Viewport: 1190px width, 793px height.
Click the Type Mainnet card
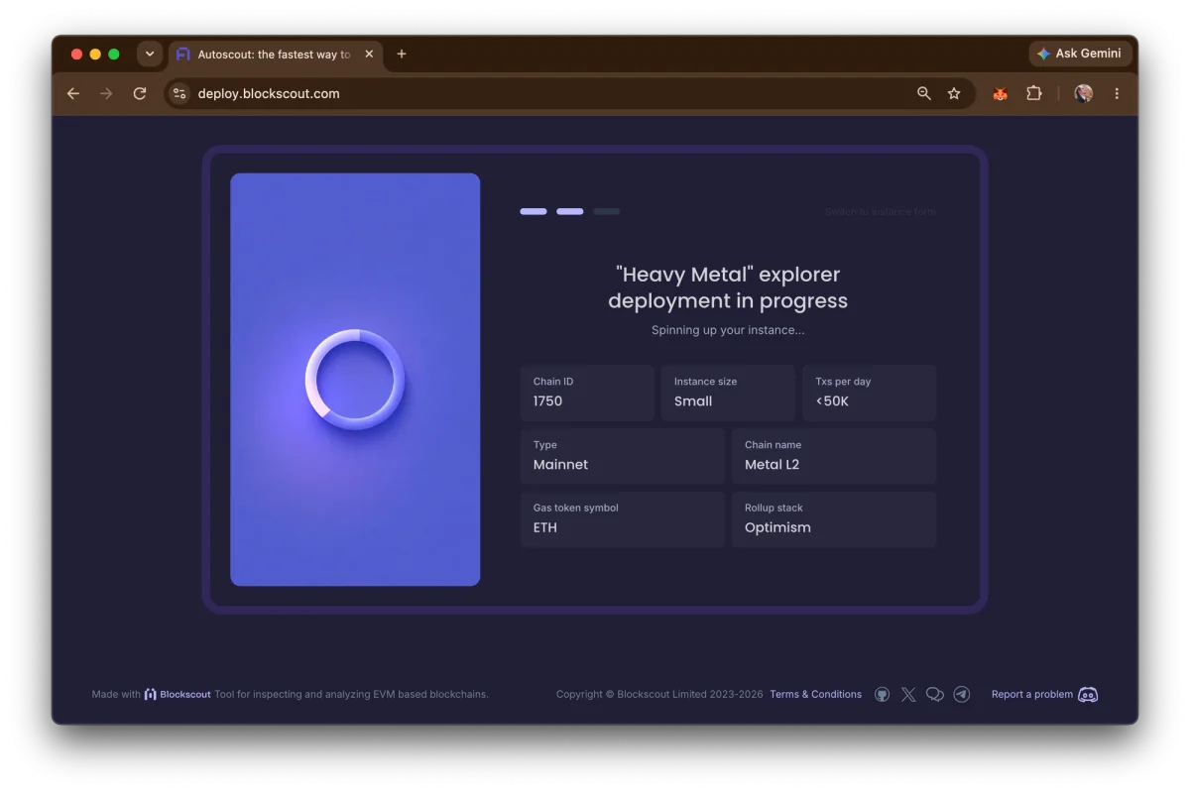click(623, 456)
